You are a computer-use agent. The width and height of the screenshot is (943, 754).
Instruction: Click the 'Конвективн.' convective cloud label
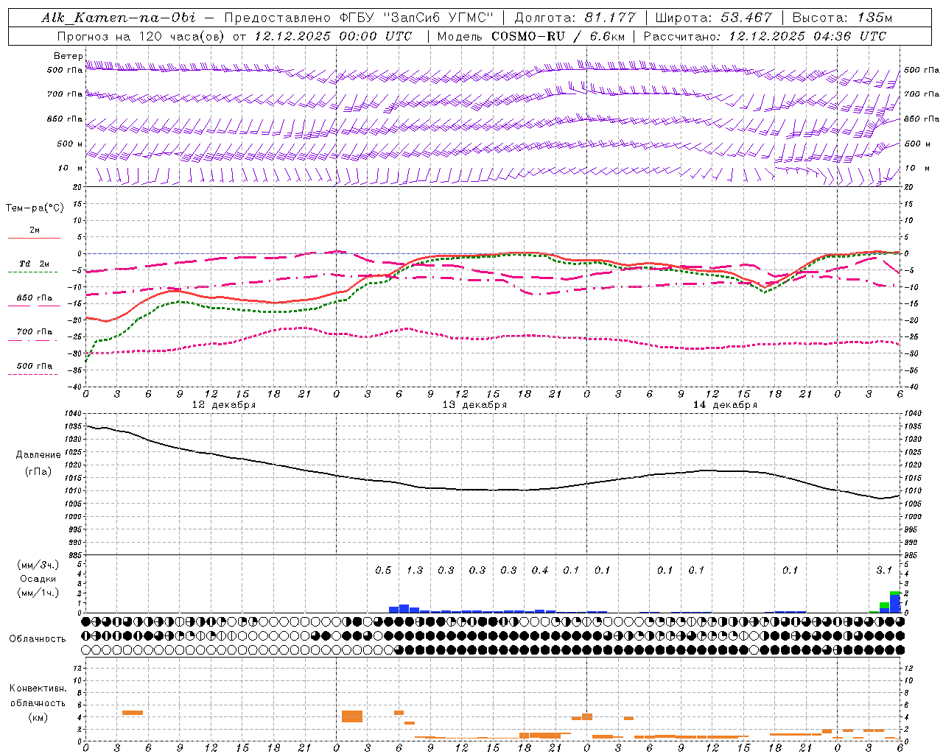coord(38,688)
